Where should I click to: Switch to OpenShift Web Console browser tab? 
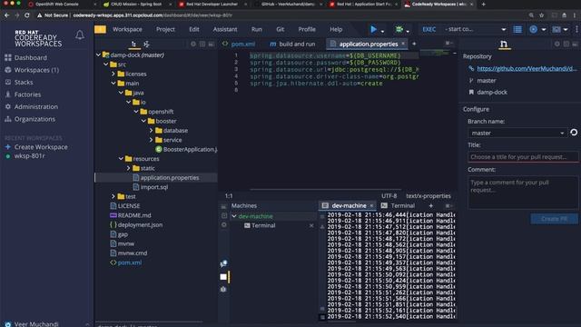56,4
